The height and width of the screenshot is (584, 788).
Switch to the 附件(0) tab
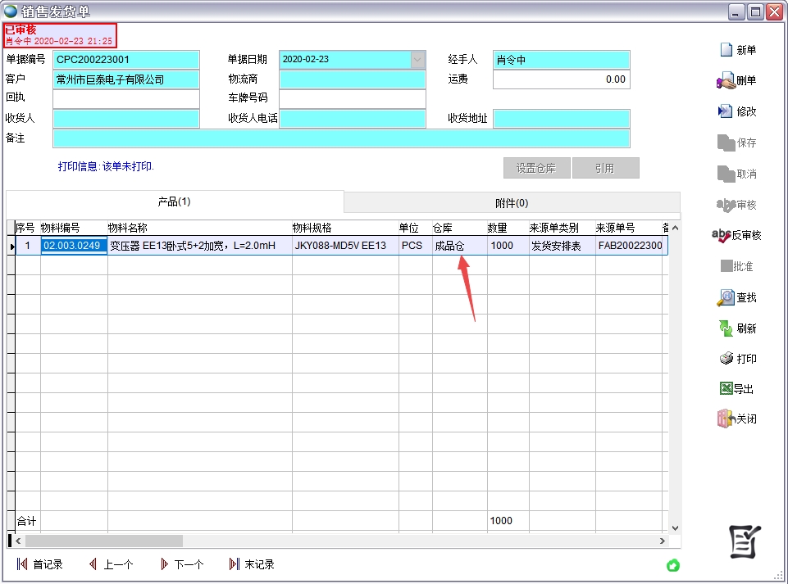tap(512, 202)
